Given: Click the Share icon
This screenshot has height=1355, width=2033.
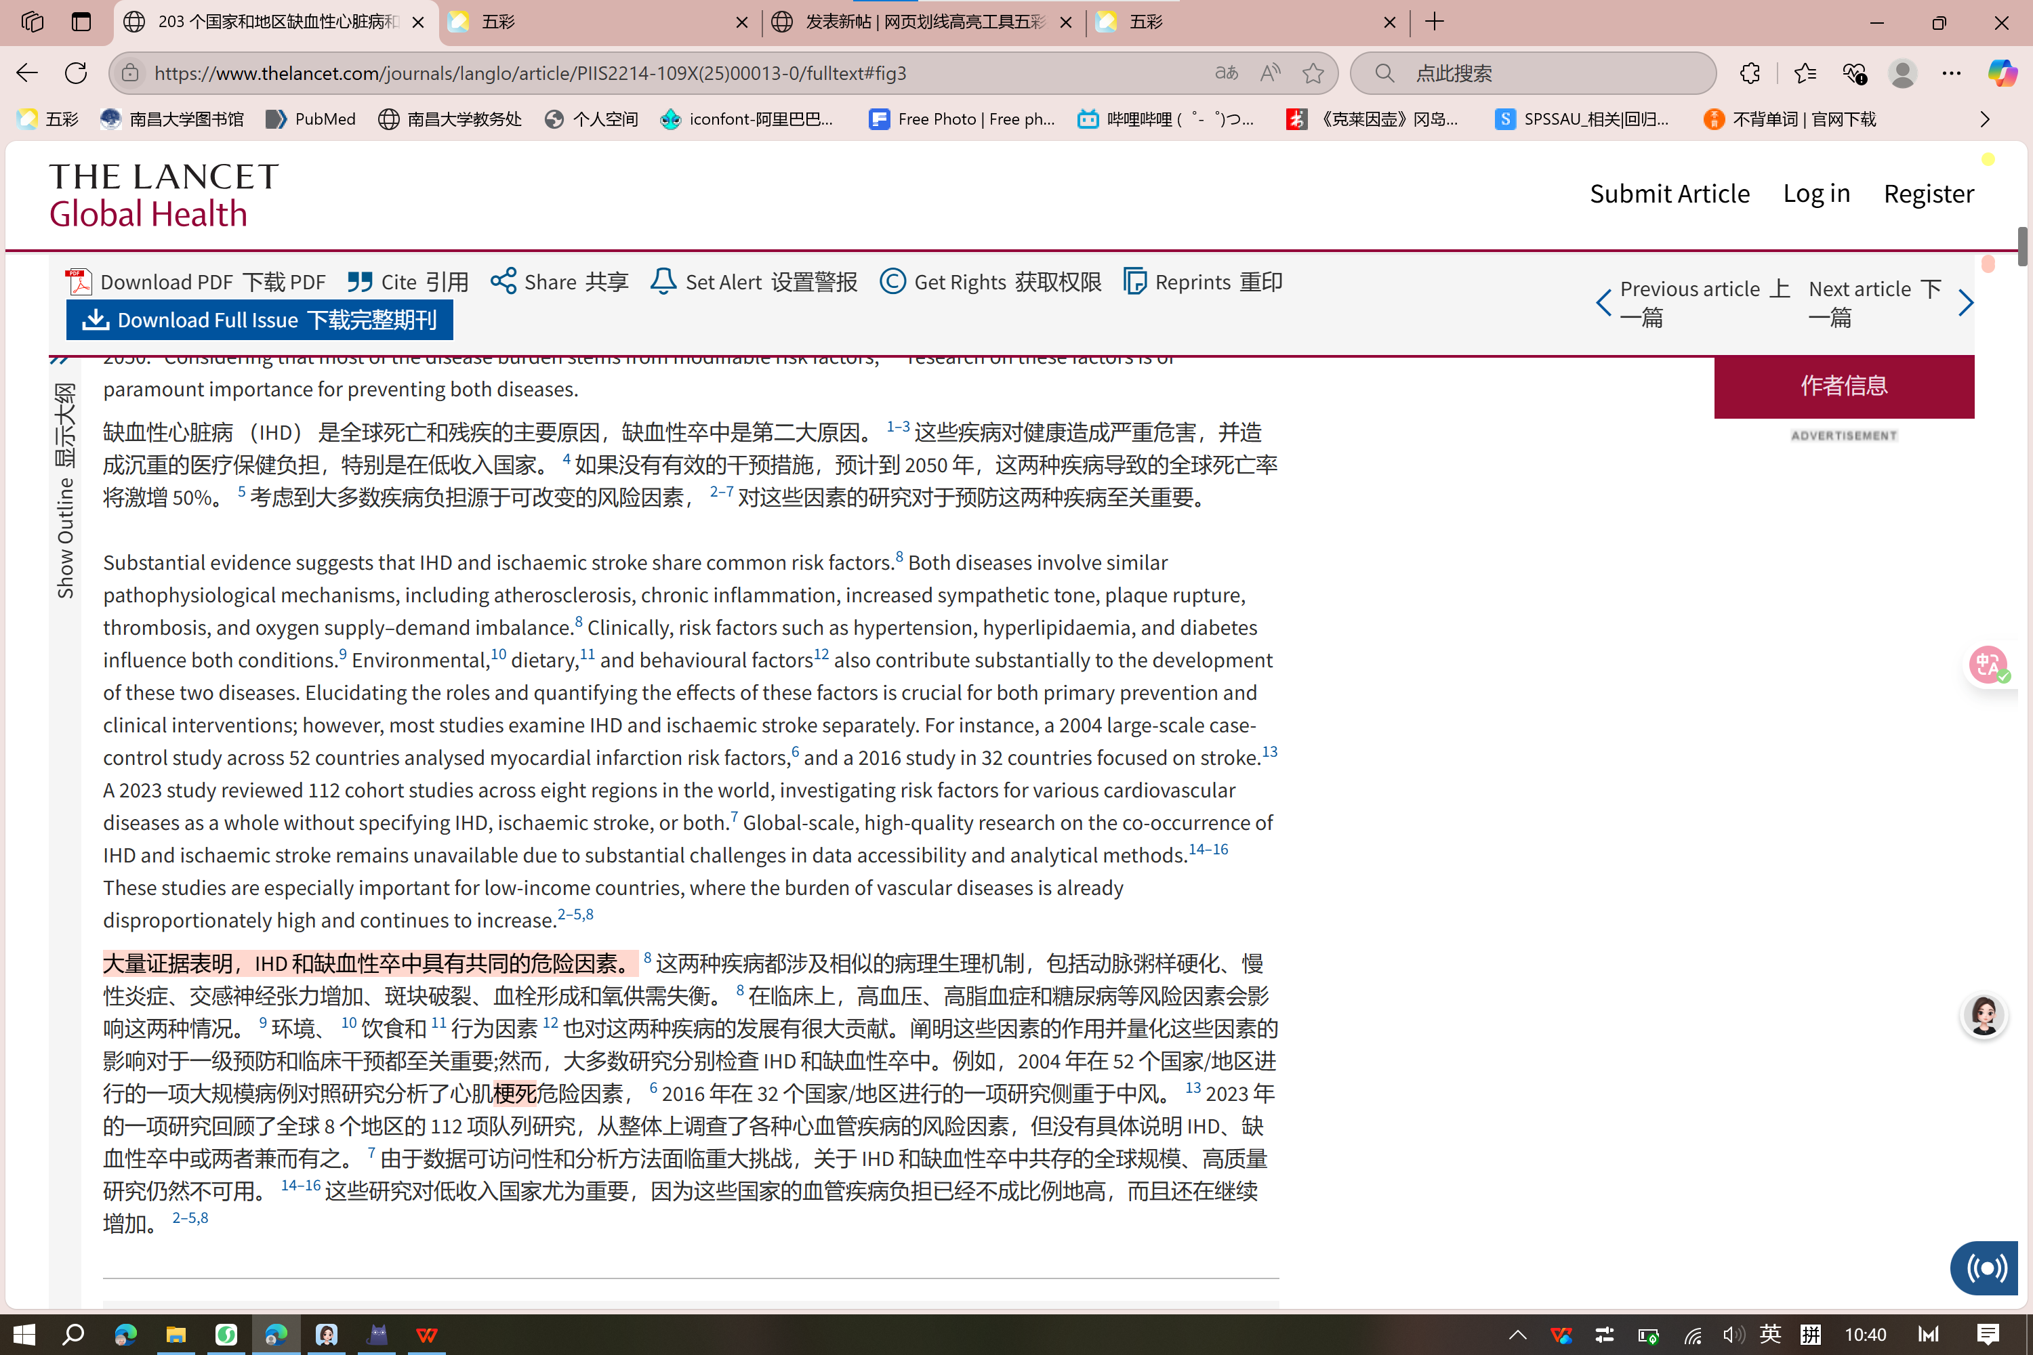Looking at the screenshot, I should point(503,281).
